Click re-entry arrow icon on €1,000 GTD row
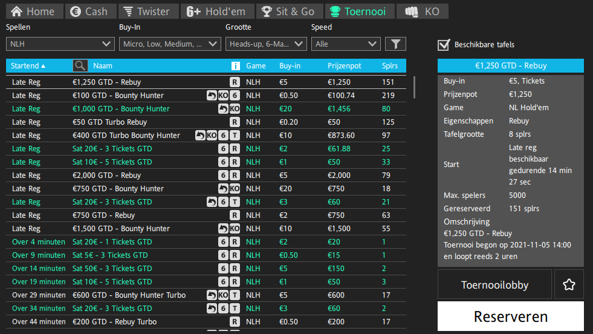Screen dimensions: 593x334 pos(223,109)
